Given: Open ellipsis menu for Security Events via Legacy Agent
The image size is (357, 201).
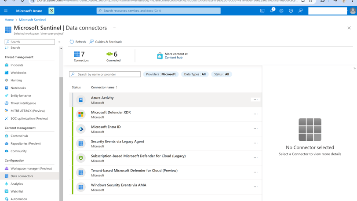Looking at the screenshot, I should point(256,143).
